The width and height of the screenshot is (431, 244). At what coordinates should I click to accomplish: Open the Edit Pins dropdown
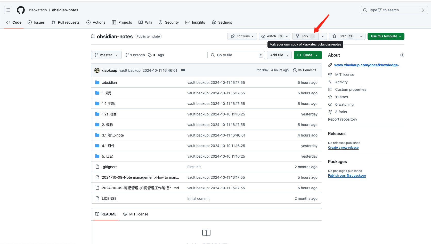[x=242, y=36]
